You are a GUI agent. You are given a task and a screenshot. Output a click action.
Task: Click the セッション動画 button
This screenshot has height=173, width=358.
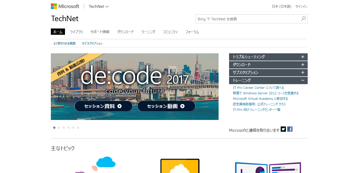(x=166, y=106)
